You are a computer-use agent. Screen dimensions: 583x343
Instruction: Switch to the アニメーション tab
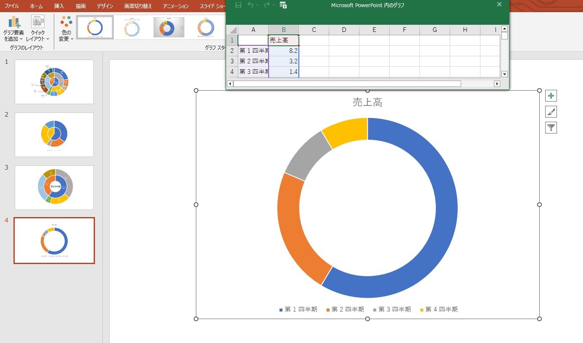click(x=176, y=6)
